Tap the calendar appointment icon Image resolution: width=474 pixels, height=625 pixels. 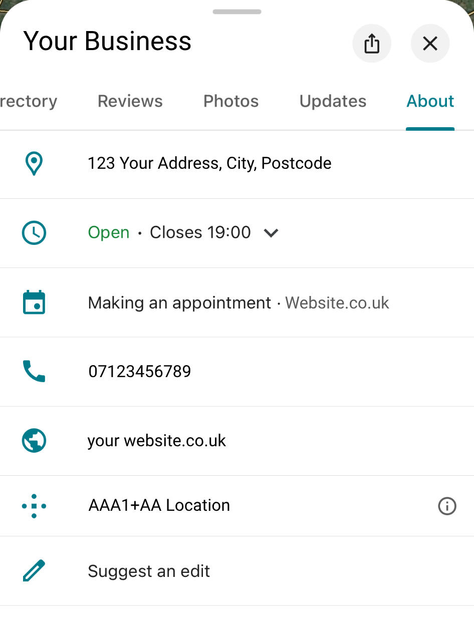(34, 302)
